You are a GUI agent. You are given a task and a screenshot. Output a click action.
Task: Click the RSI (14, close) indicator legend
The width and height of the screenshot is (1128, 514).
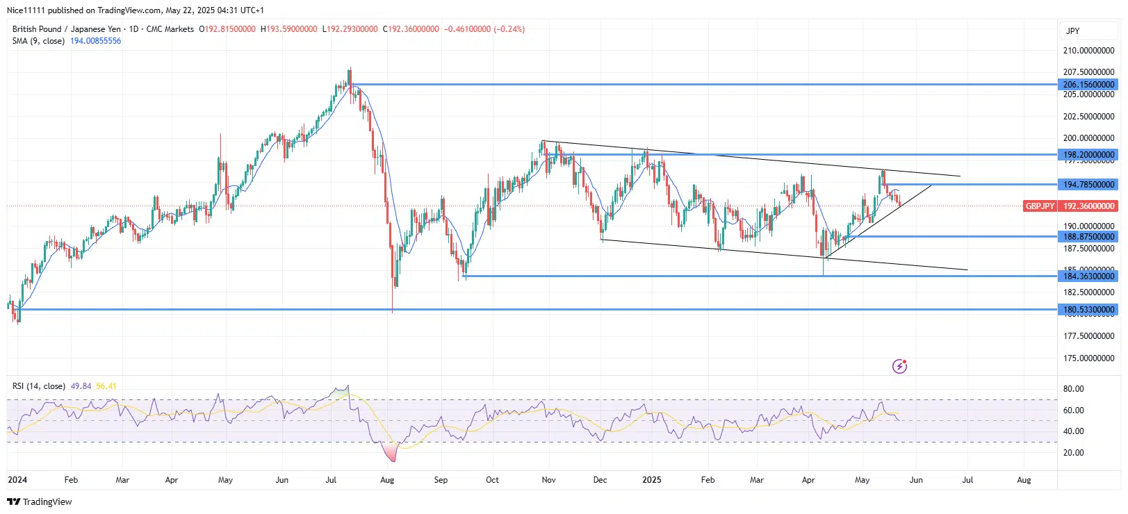click(x=39, y=386)
